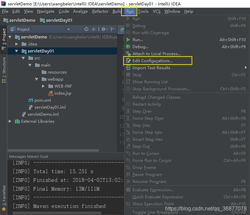Image resolution: width=250 pixels, height=215 pixels.
Task: Open the File menu
Action: click(x=5, y=11)
